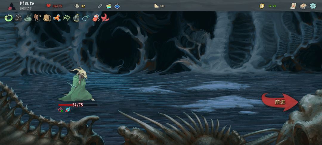This screenshot has width=322, height=145.
Task: Click the 静默猎手 class label
Action: click(26, 9)
